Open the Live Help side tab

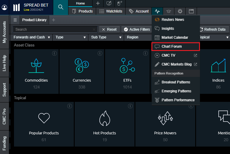4,63
